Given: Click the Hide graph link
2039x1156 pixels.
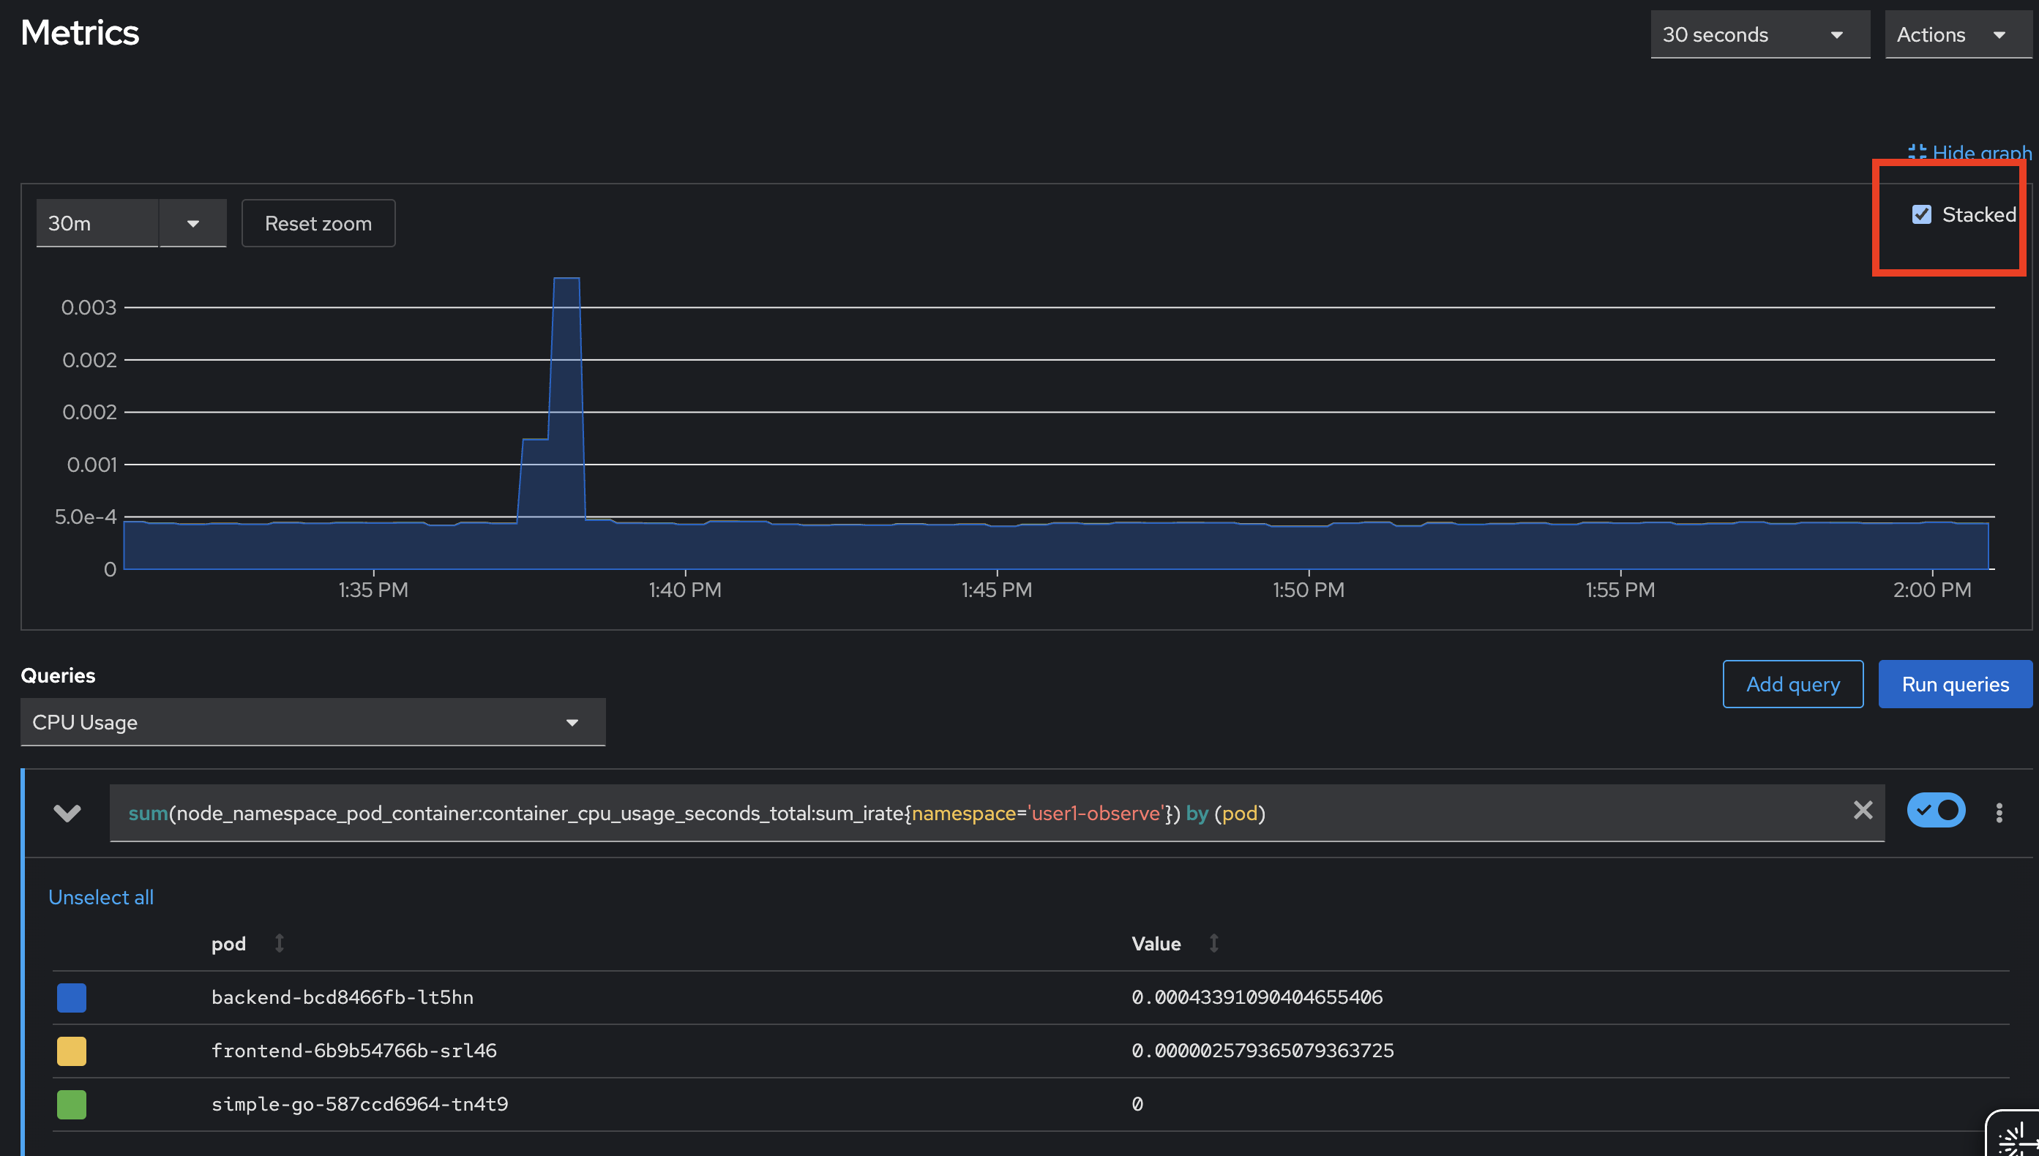Looking at the screenshot, I should pyautogui.click(x=1970, y=151).
